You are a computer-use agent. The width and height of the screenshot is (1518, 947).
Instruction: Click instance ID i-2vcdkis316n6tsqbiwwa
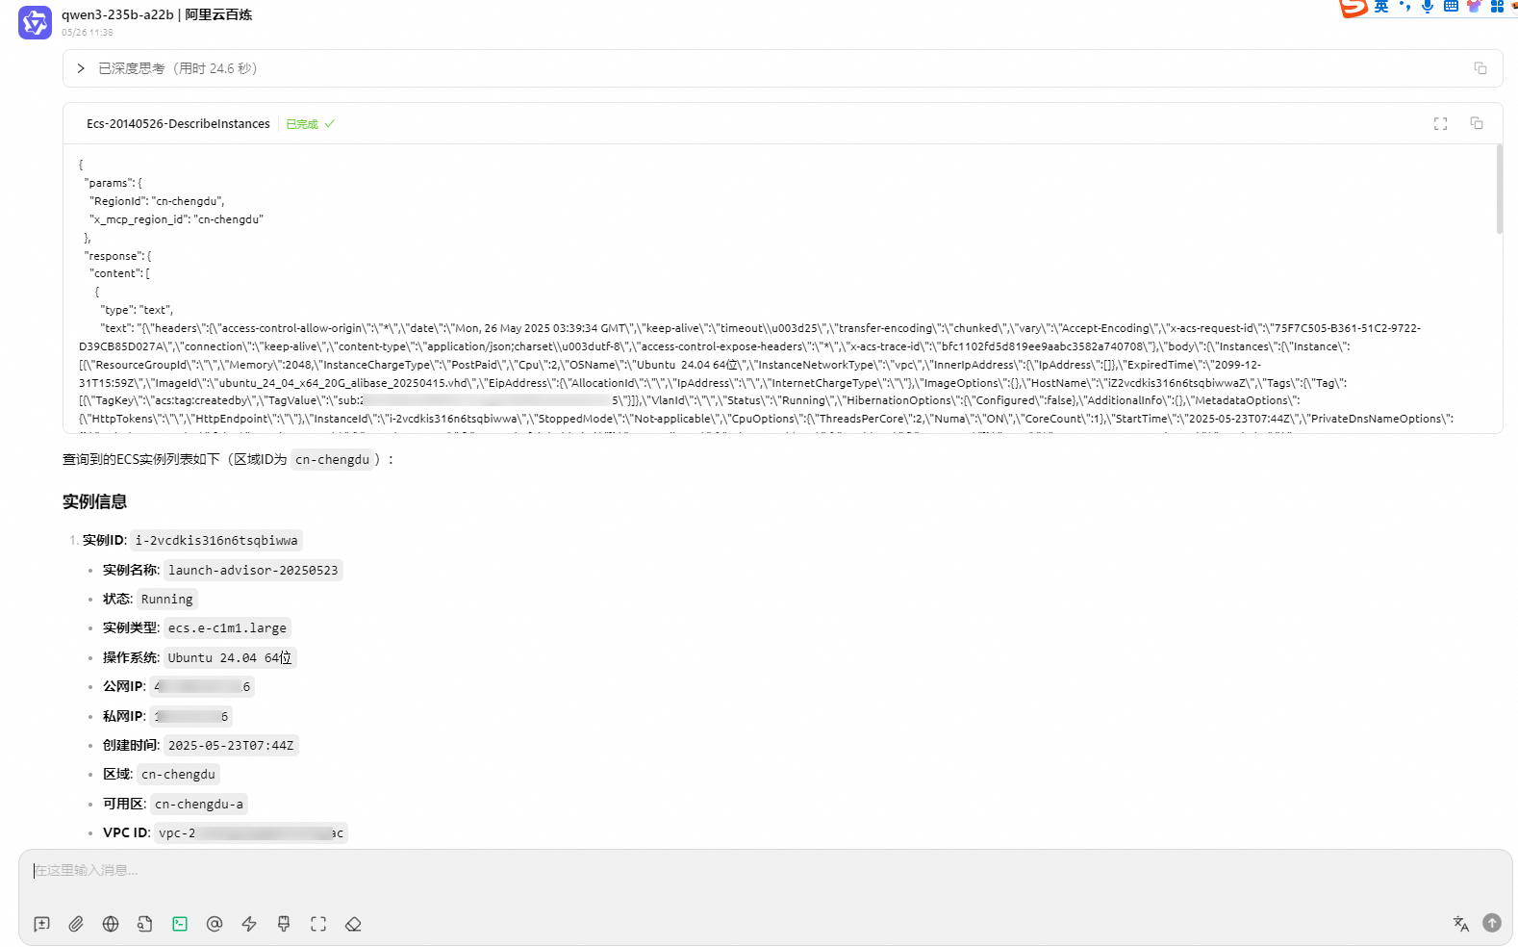click(x=216, y=541)
